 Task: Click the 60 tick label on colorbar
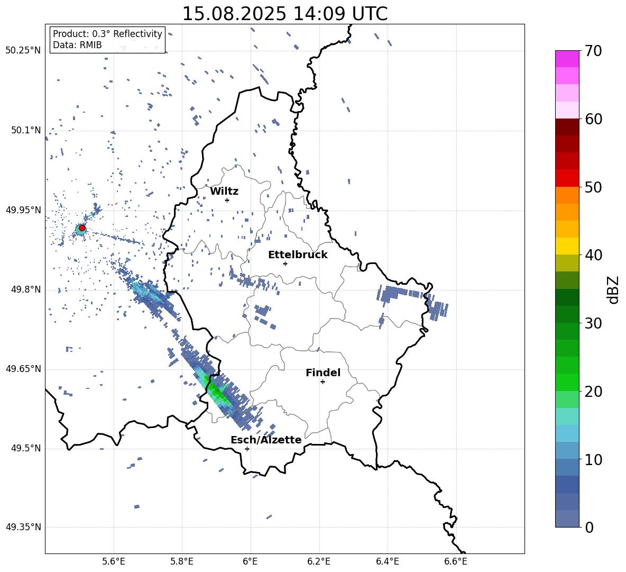tap(593, 119)
